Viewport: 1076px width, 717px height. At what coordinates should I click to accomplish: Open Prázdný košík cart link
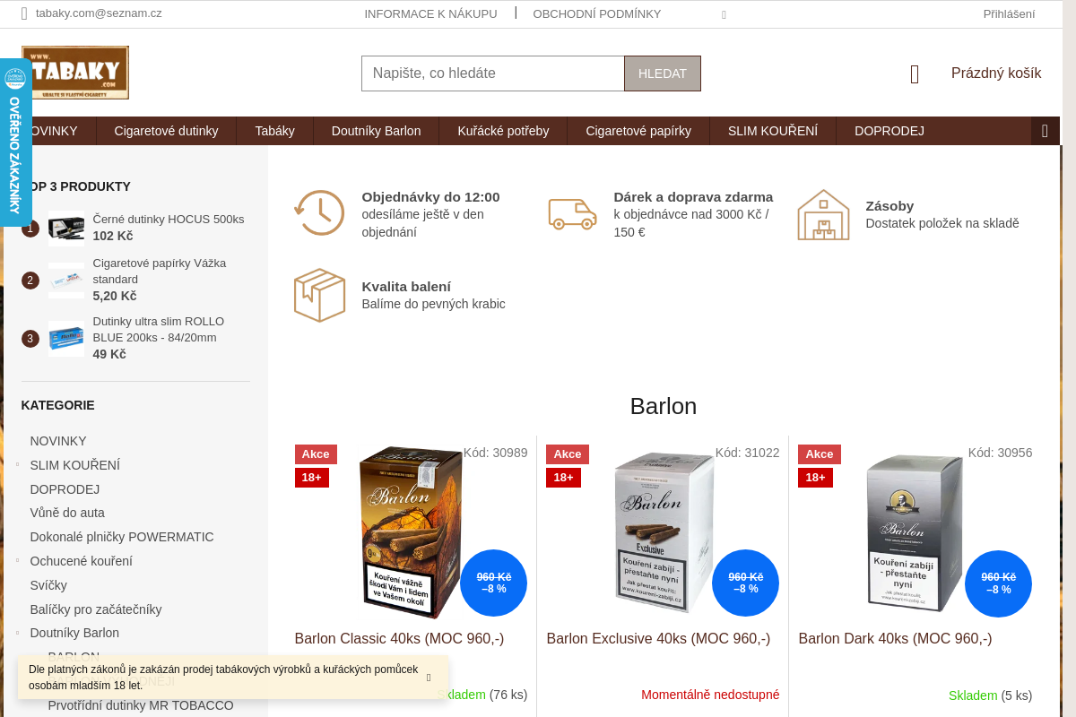pyautogui.click(x=996, y=73)
